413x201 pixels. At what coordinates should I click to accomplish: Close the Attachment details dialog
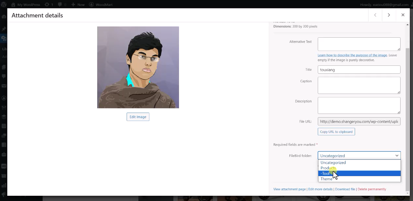coord(403,15)
